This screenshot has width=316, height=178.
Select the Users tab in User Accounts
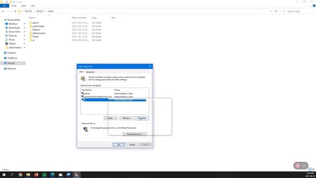tap(81, 72)
